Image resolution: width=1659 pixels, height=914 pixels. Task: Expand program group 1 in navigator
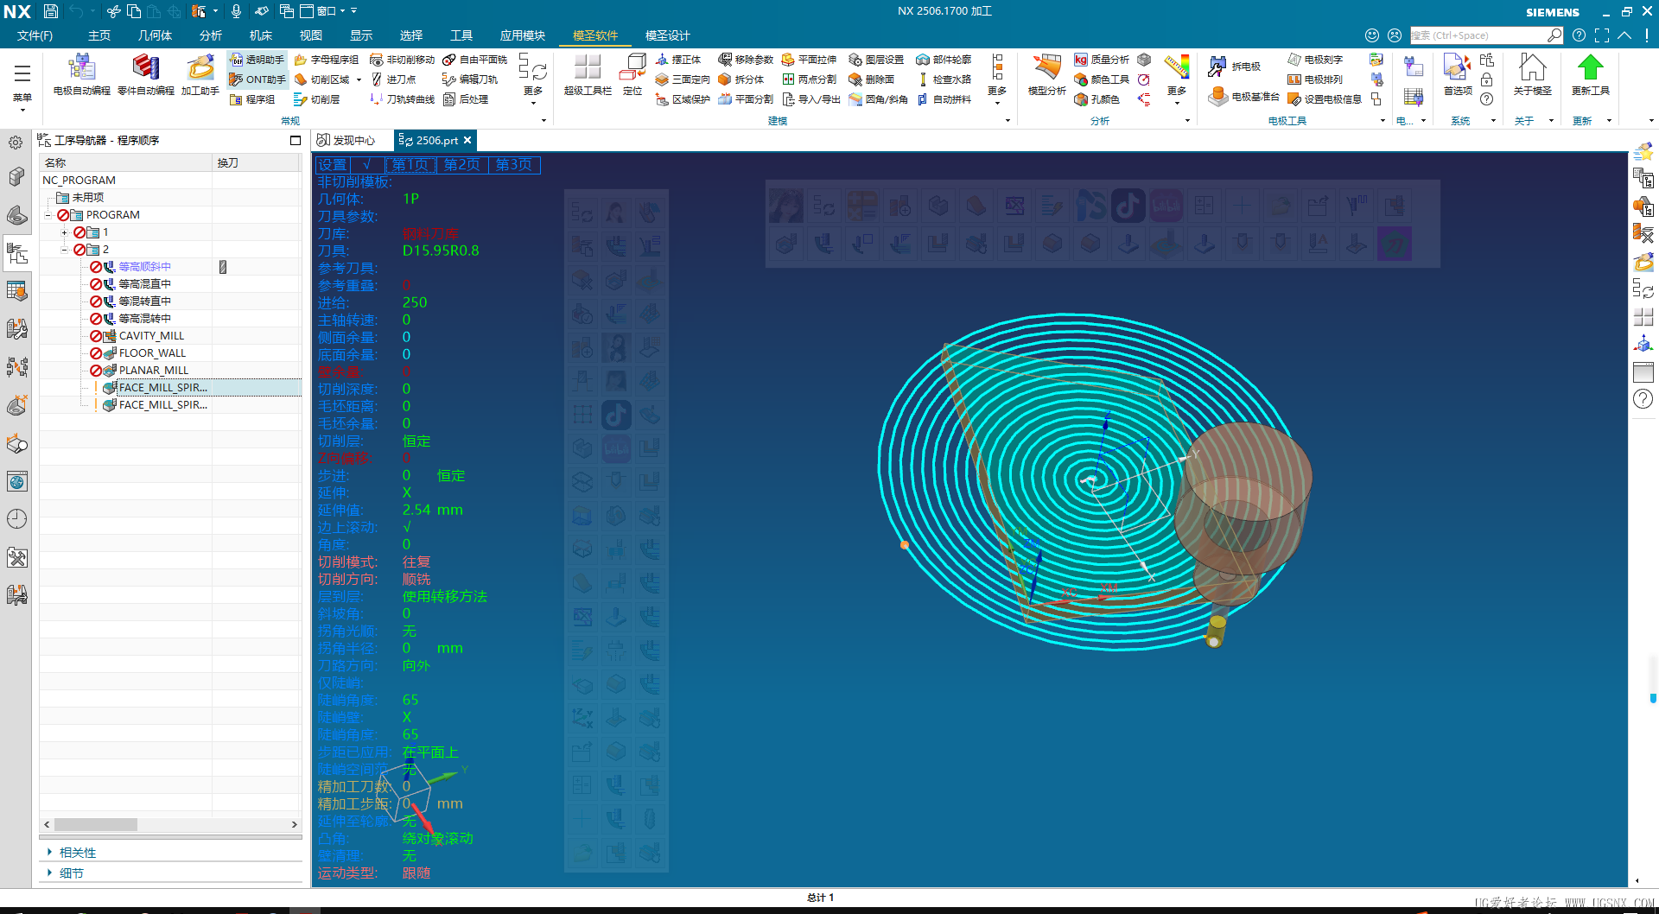[64, 232]
